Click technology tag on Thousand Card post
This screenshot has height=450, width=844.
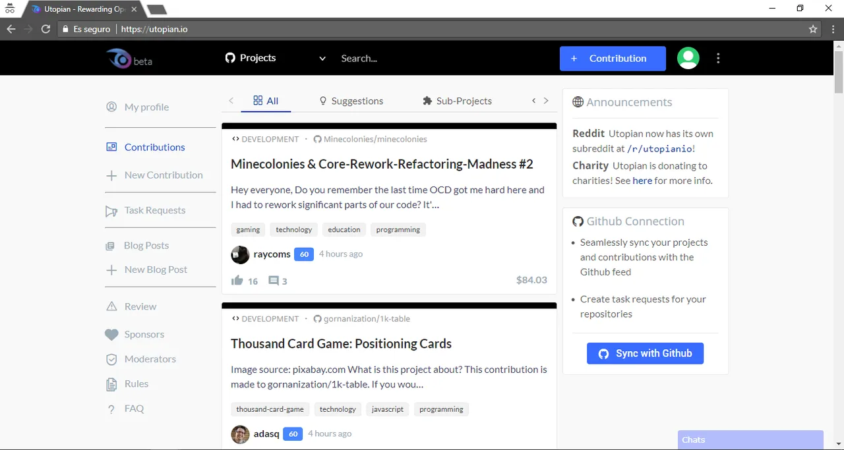338,409
